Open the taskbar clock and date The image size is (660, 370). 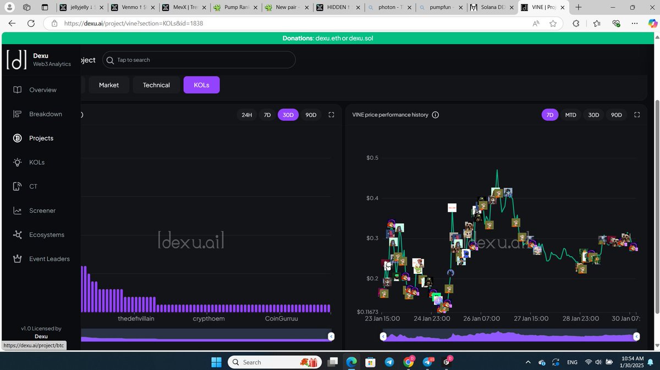click(632, 362)
